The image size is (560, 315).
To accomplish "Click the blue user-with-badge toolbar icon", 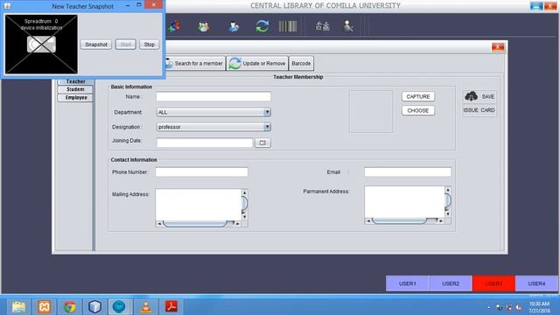I will [x=234, y=27].
